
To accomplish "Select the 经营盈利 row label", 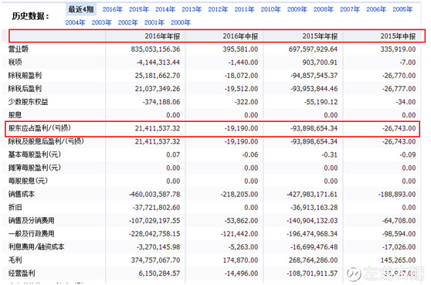I will 22,273.
